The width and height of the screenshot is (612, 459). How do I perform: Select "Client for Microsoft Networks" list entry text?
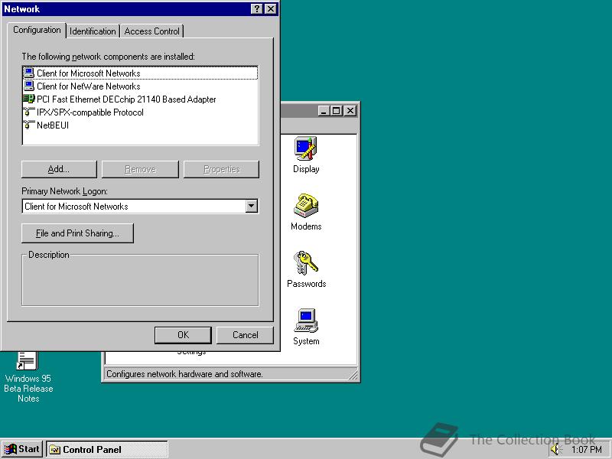tap(88, 73)
